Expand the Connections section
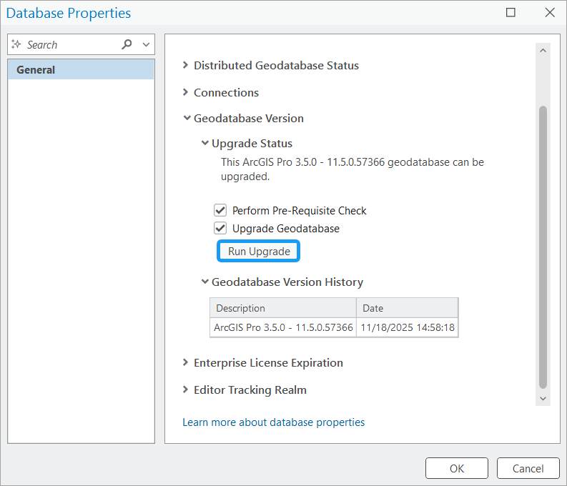567x486 pixels. point(185,92)
